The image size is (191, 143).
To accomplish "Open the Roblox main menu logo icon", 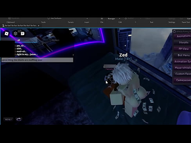I will [7, 34].
